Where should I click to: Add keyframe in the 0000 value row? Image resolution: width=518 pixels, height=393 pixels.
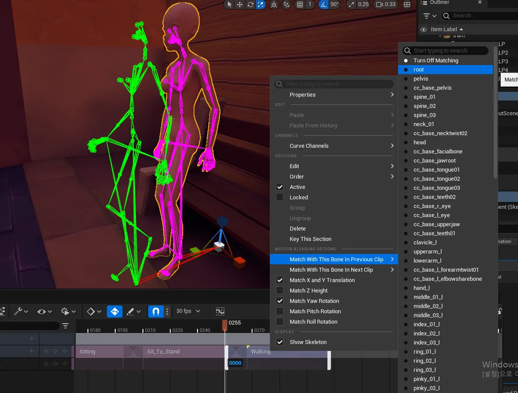pos(55,364)
